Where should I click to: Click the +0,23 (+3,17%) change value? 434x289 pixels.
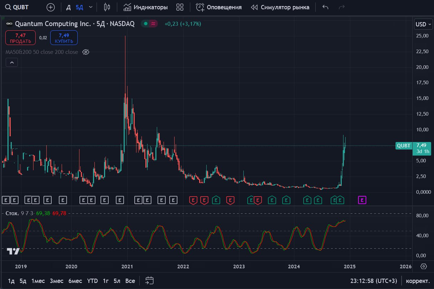coord(182,24)
